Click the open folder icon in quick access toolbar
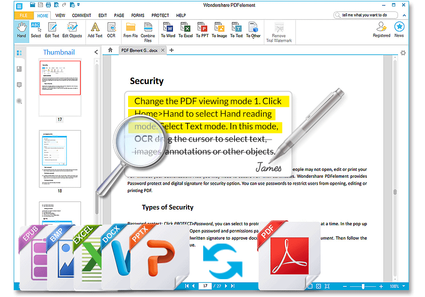This screenshot has height=297, width=425. [32, 5]
